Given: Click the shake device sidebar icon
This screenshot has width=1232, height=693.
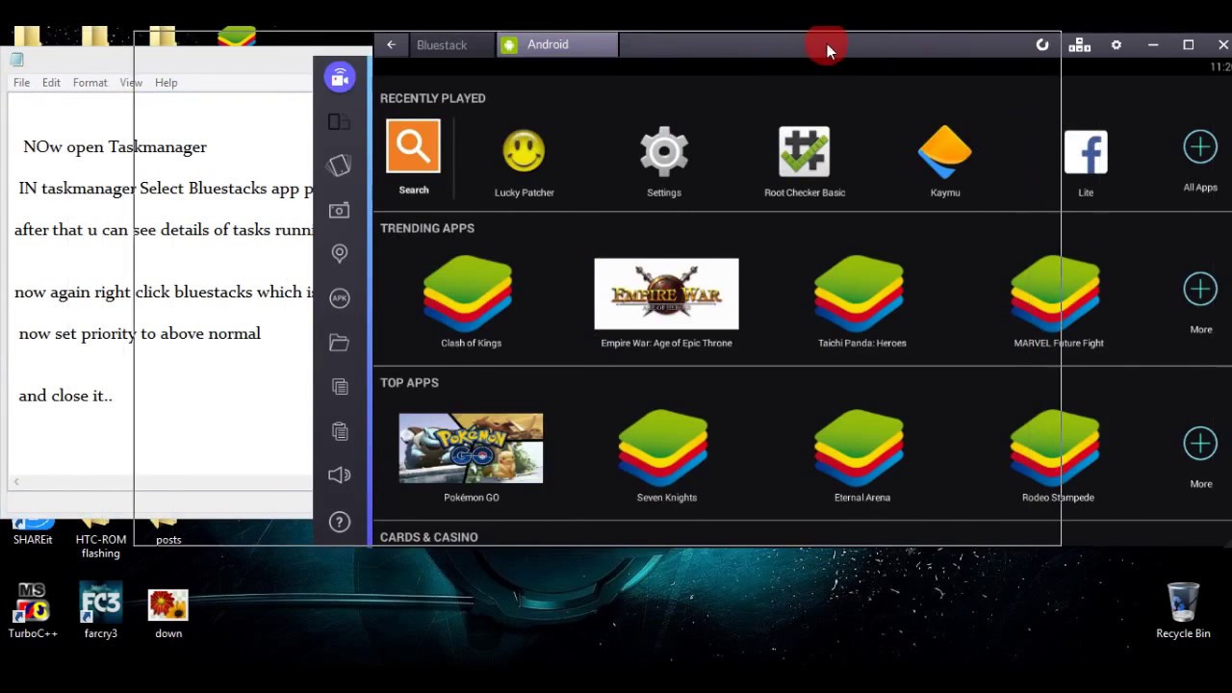Looking at the screenshot, I should [x=339, y=166].
